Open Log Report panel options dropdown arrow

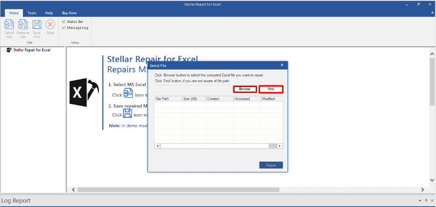pyautogui.click(x=420, y=201)
